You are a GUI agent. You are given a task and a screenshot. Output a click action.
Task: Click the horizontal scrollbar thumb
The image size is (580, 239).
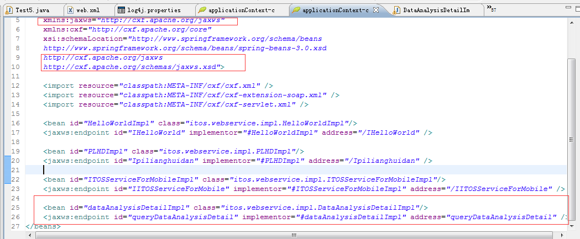click(x=294, y=235)
